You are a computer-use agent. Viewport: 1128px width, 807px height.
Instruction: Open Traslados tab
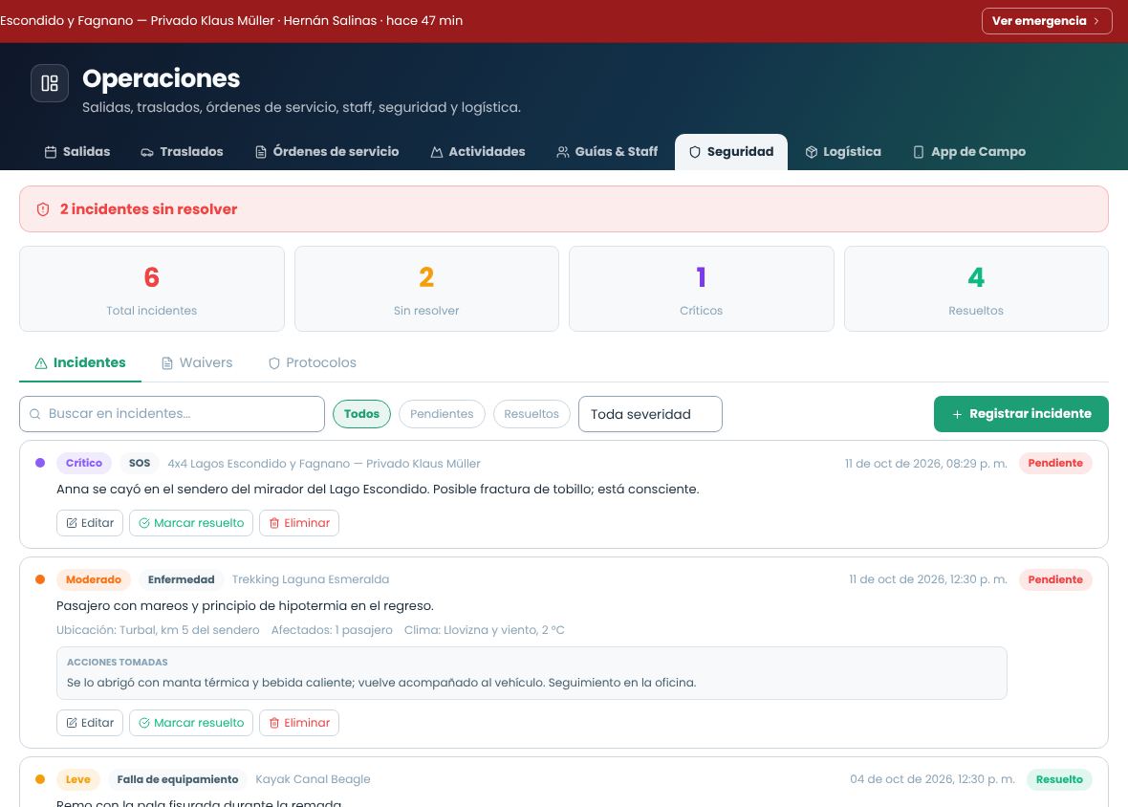tap(182, 152)
